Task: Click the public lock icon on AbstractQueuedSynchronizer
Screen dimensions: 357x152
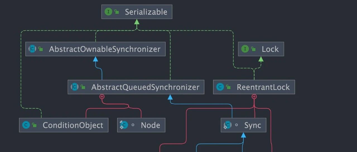Action: pos(83,87)
